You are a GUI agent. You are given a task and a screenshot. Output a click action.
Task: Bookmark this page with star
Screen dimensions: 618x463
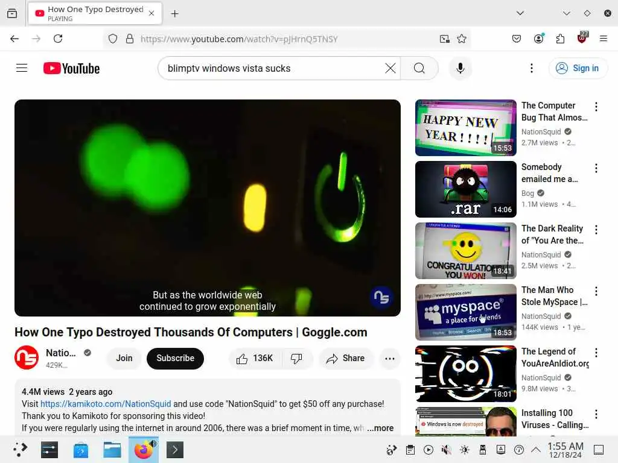462,39
